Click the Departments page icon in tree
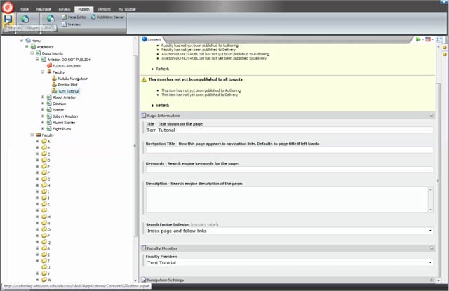The image size is (449, 291). pos(39,53)
